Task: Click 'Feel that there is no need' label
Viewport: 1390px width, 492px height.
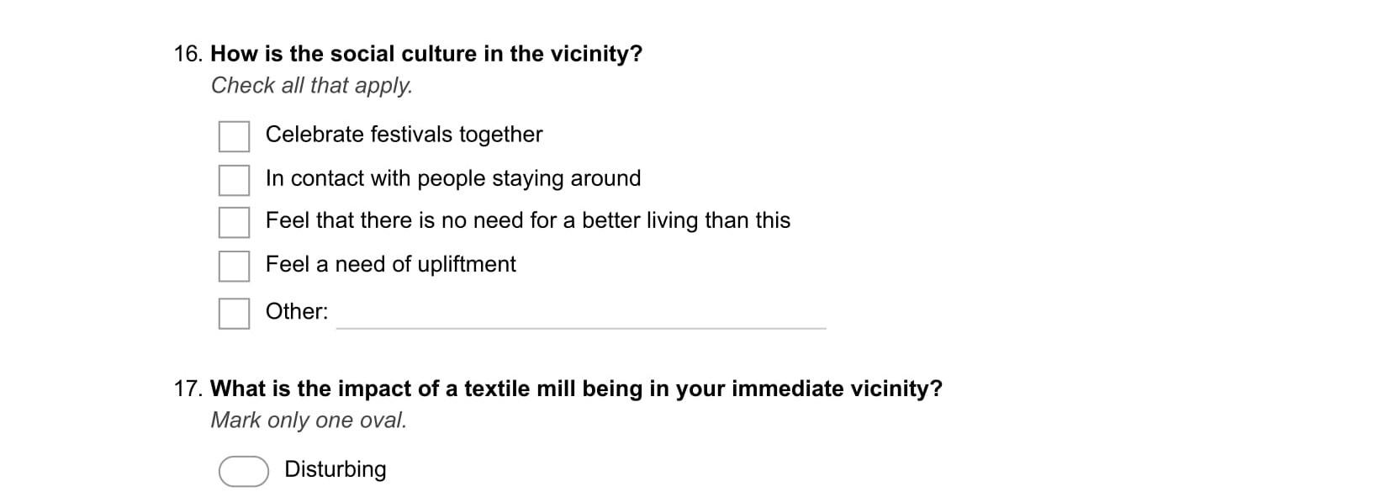Action: [528, 220]
